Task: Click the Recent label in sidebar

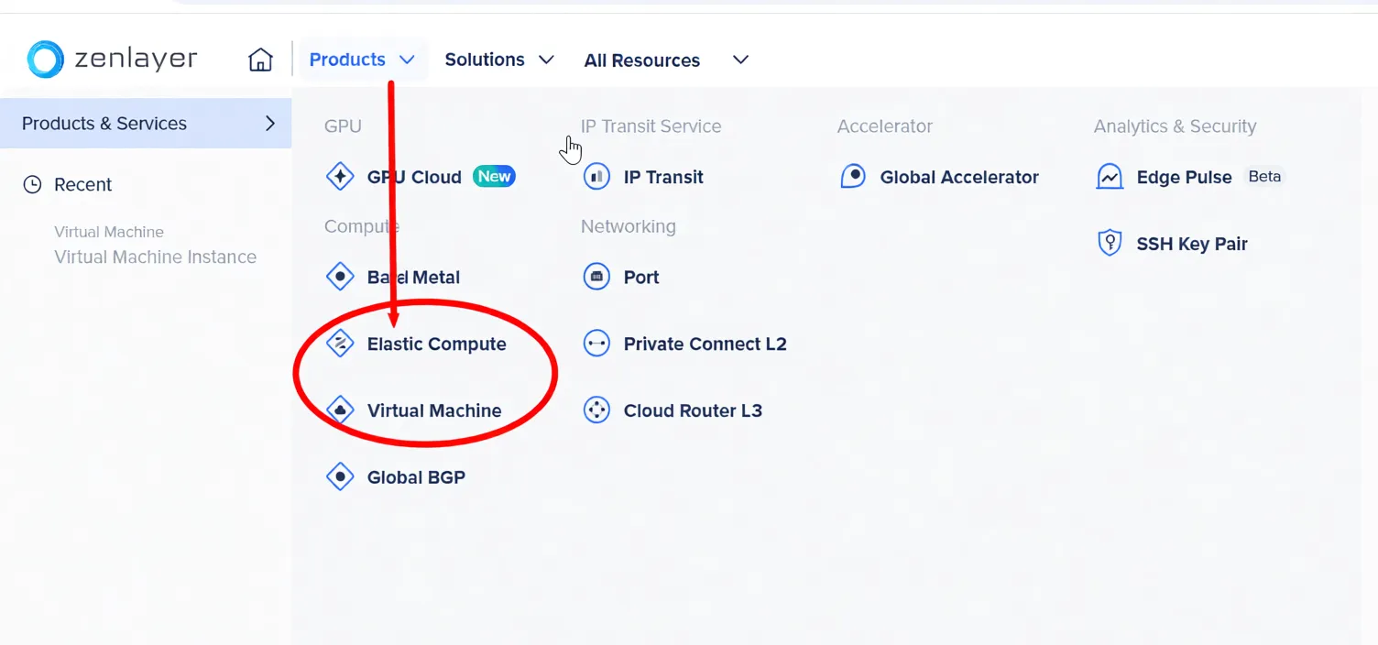Action: [82, 184]
